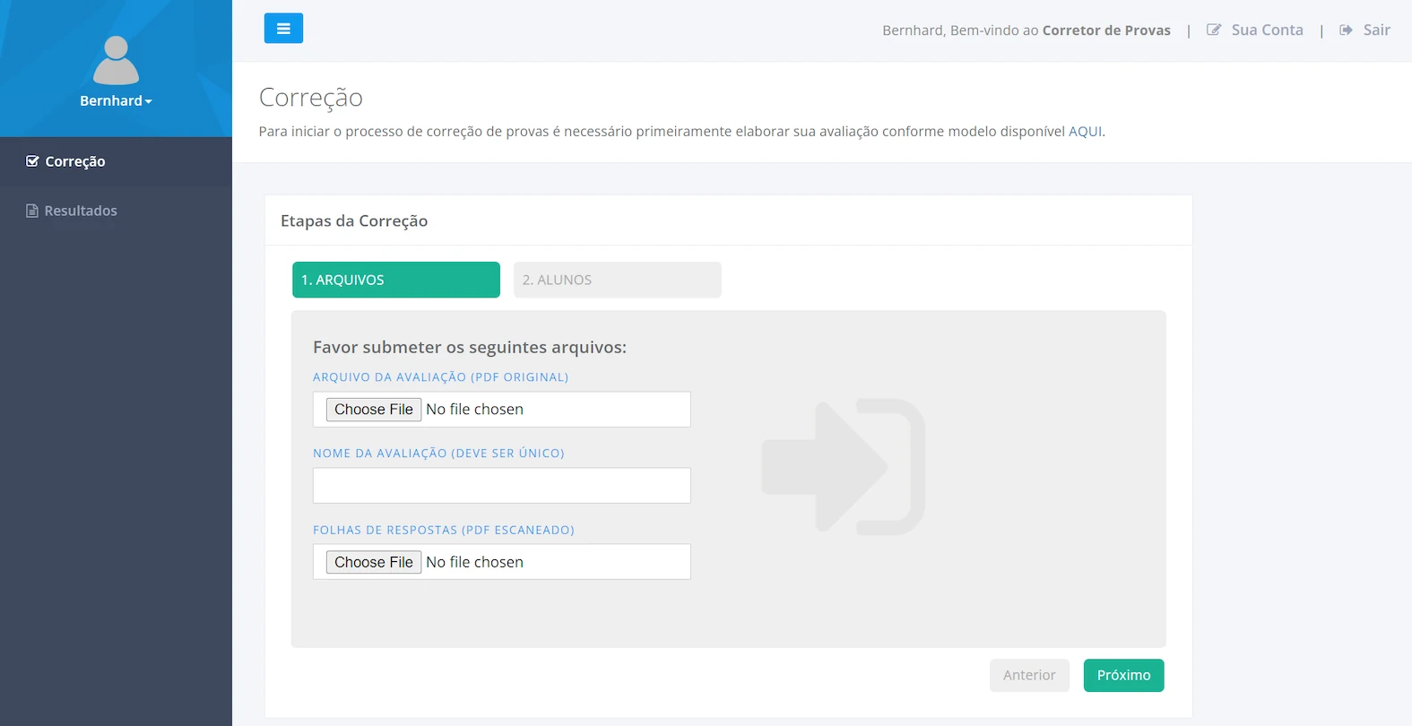Viewport: 1412px width, 726px height.
Task: Switch to the 2. ALUNOS step tab
Action: (x=617, y=280)
